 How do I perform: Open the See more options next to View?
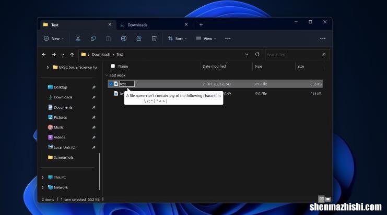[228, 39]
